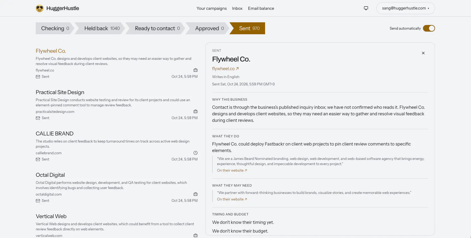Click the sent envelope icon under octaldigital.com
Screen dimensions: 471x238
pos(38,201)
